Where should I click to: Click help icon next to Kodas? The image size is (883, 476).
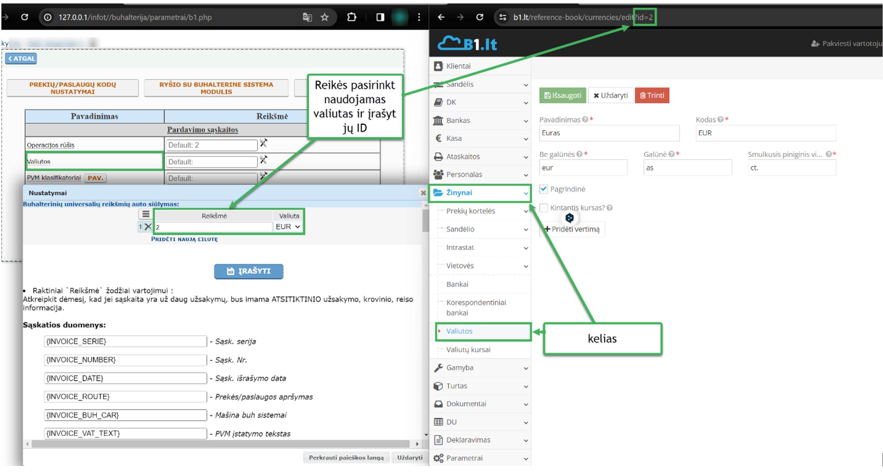(720, 119)
